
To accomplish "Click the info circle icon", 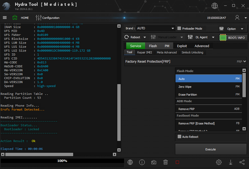I will point(142,162).
